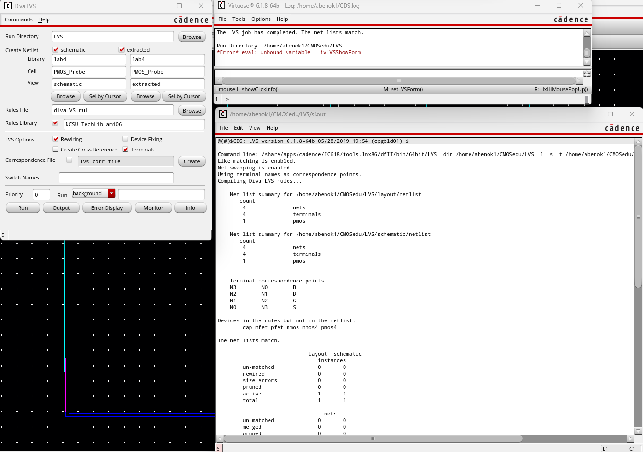
Task: Click the Info button
Action: [x=191, y=208]
